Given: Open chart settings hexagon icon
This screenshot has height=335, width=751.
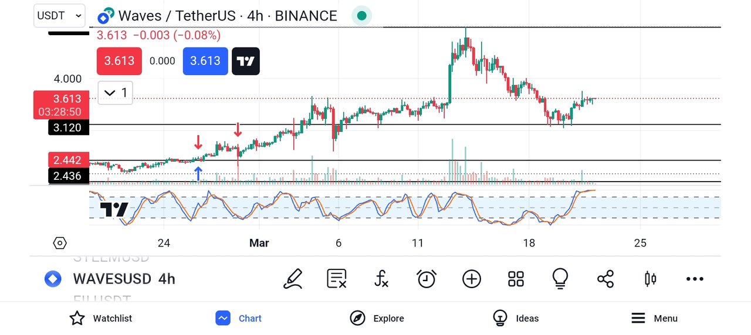Looking at the screenshot, I should click(60, 242).
